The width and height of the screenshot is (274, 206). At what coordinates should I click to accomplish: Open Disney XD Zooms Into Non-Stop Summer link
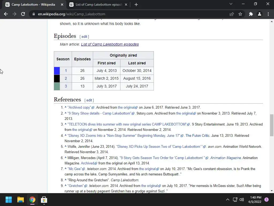125,135
